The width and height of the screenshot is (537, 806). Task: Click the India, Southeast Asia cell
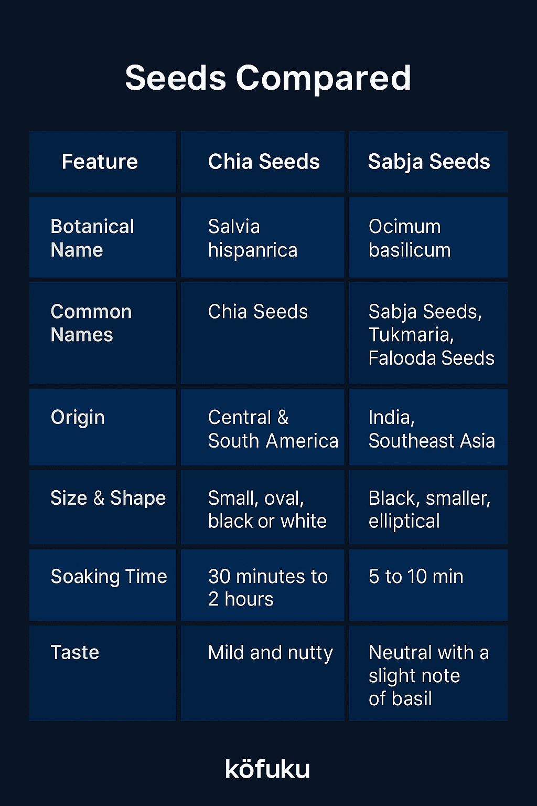tap(428, 427)
